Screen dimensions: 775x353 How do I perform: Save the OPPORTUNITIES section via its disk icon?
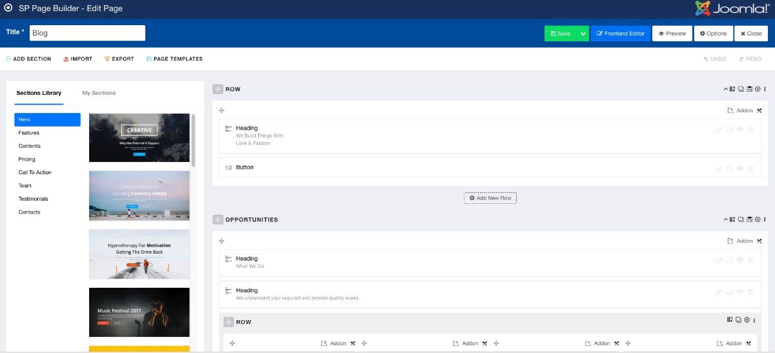coord(749,219)
